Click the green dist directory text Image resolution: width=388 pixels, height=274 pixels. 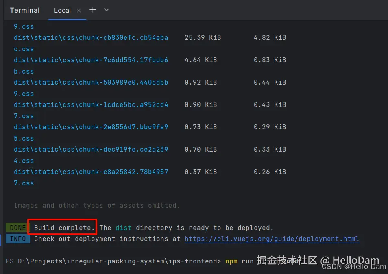(x=123, y=227)
